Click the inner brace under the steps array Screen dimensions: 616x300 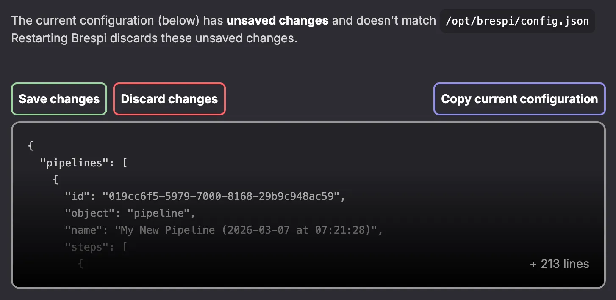(80, 263)
